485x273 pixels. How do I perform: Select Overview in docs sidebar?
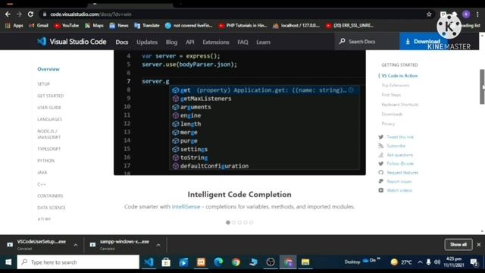tap(48, 69)
